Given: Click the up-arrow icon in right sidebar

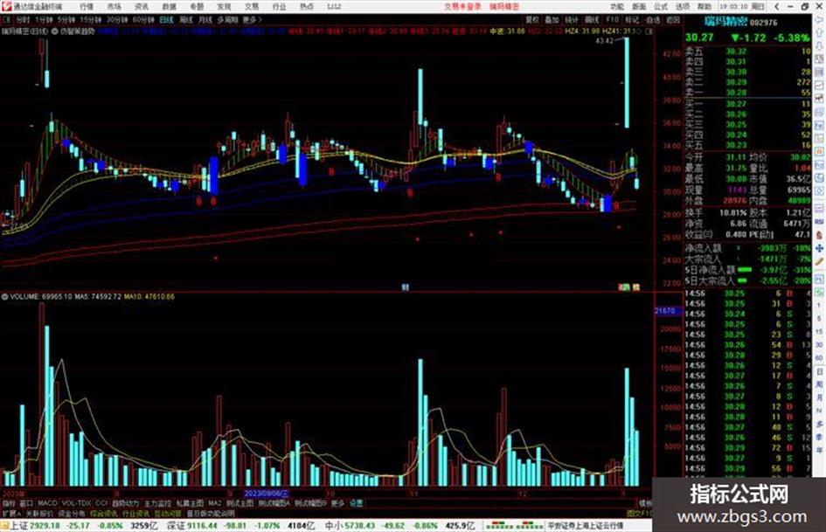Looking at the screenshot, I should point(819,34).
